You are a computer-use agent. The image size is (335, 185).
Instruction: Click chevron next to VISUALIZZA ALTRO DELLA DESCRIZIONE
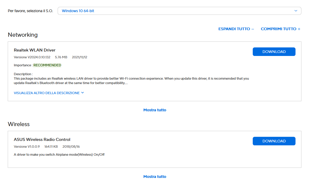pyautogui.click(x=83, y=93)
